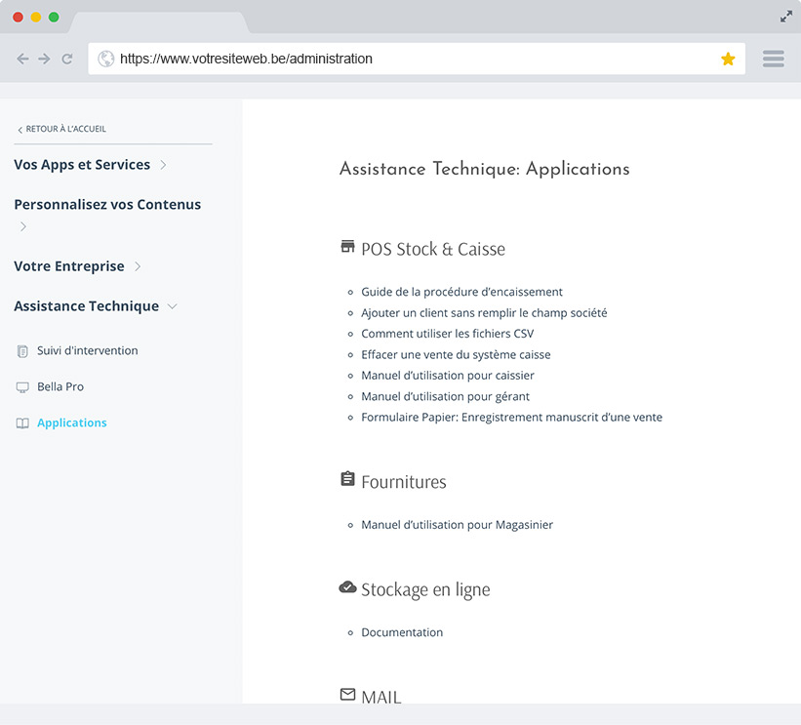Click the yellow bookmark star
The image size is (801, 725).
tap(728, 60)
